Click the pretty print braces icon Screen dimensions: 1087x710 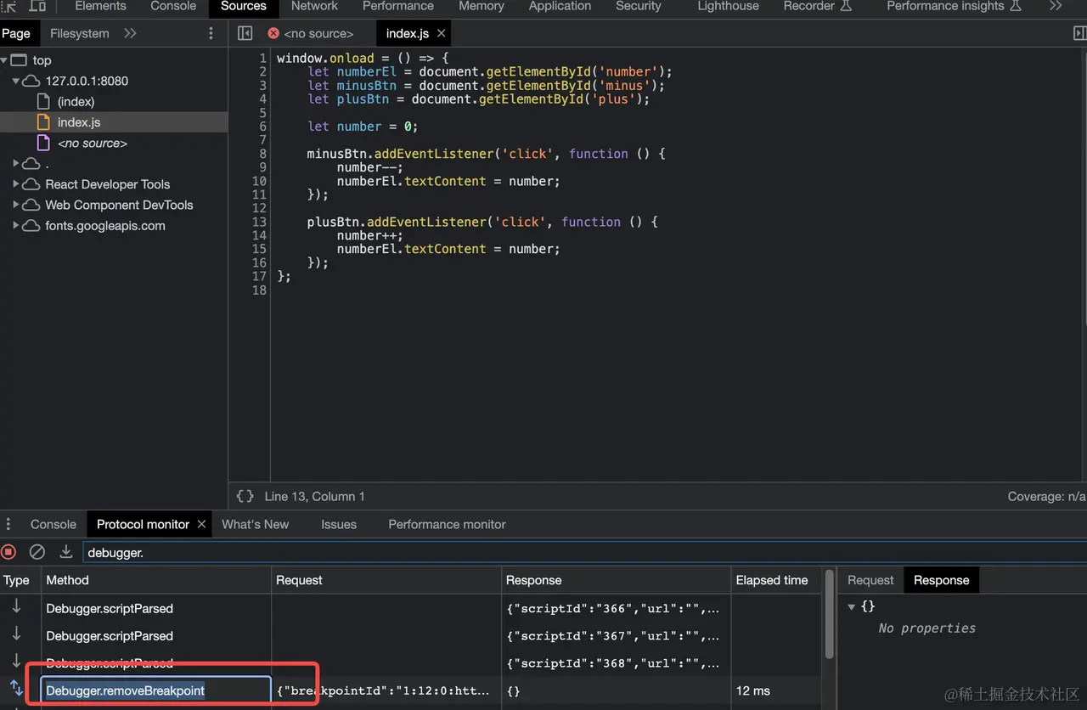coord(245,496)
